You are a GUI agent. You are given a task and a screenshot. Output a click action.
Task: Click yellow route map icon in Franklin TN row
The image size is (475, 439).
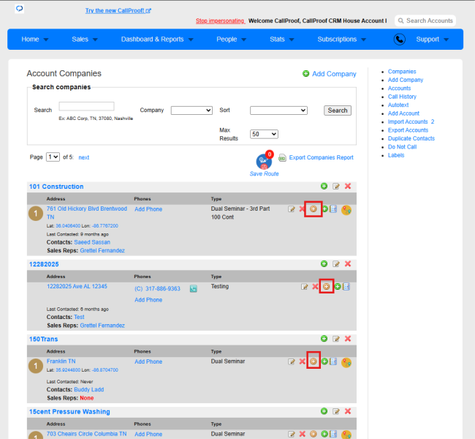point(346,363)
